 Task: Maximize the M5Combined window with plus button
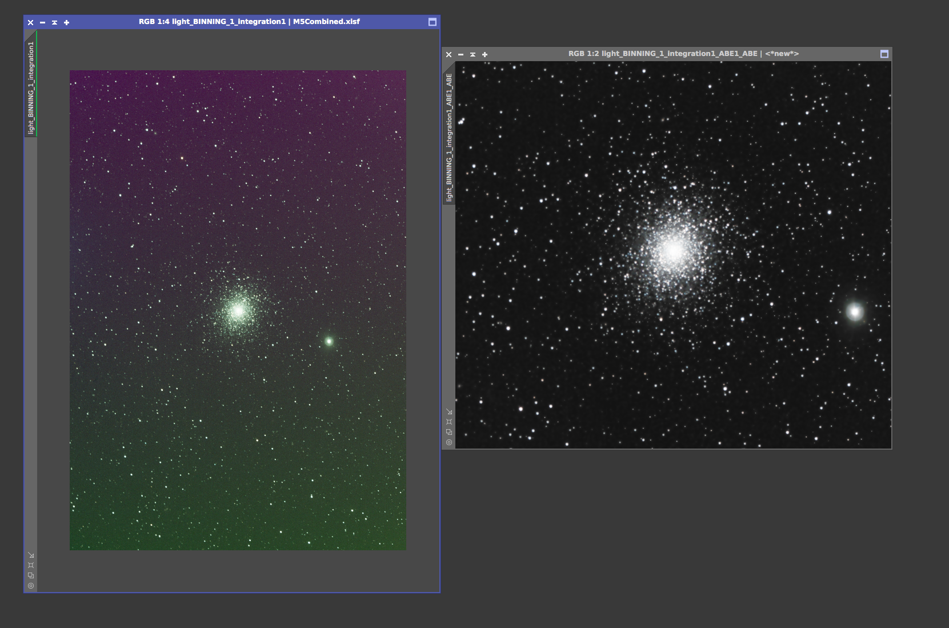(x=66, y=23)
